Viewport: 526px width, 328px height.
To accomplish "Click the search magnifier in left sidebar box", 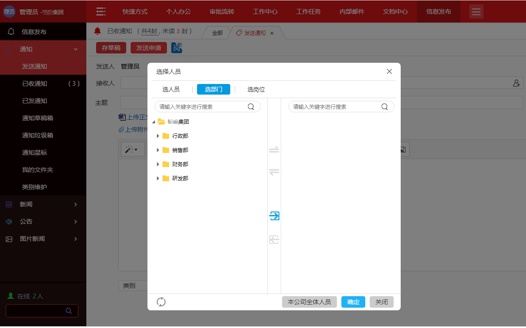I will [69, 311].
